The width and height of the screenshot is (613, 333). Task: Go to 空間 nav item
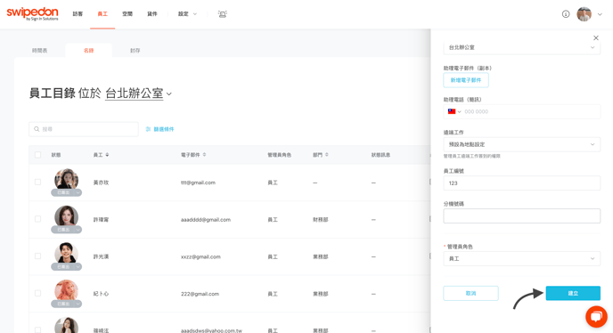pyautogui.click(x=127, y=14)
